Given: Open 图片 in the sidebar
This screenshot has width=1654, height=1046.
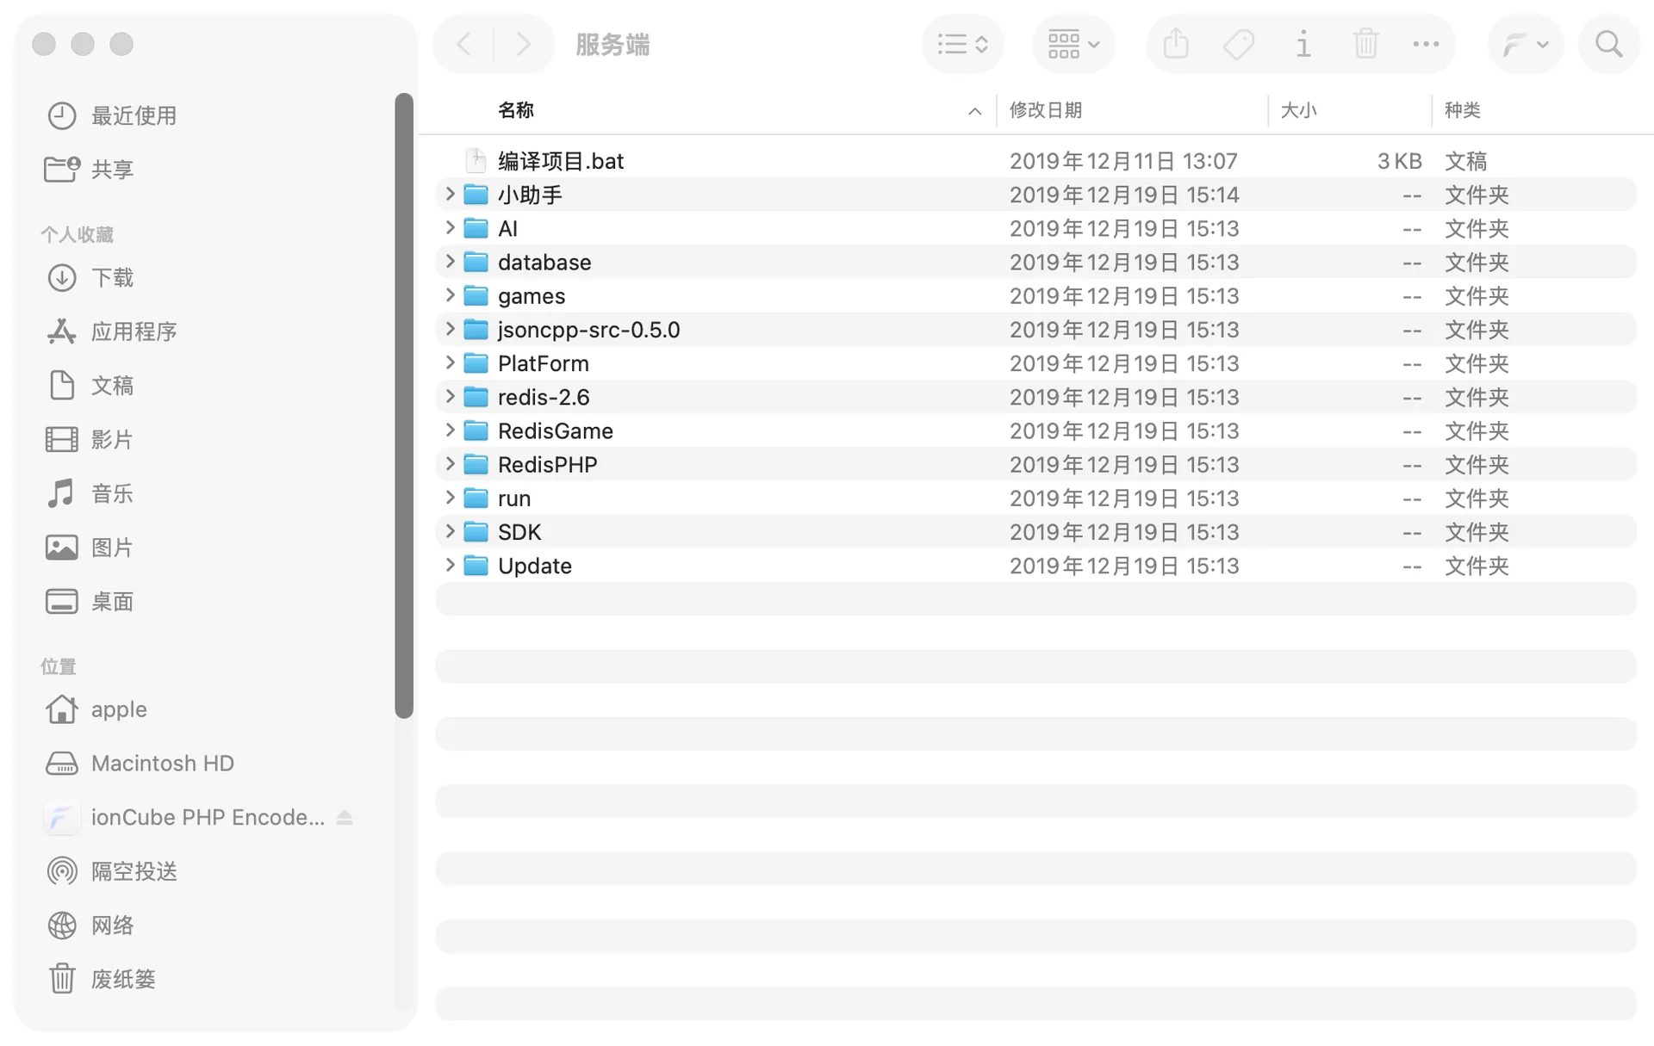Looking at the screenshot, I should point(90,548).
